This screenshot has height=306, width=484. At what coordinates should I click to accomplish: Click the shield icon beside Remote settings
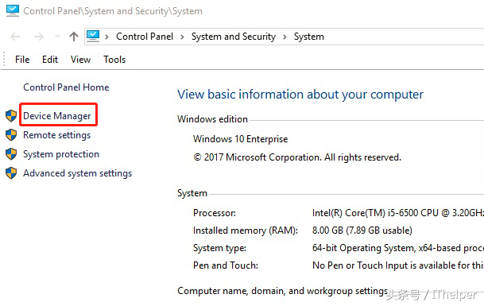11,134
